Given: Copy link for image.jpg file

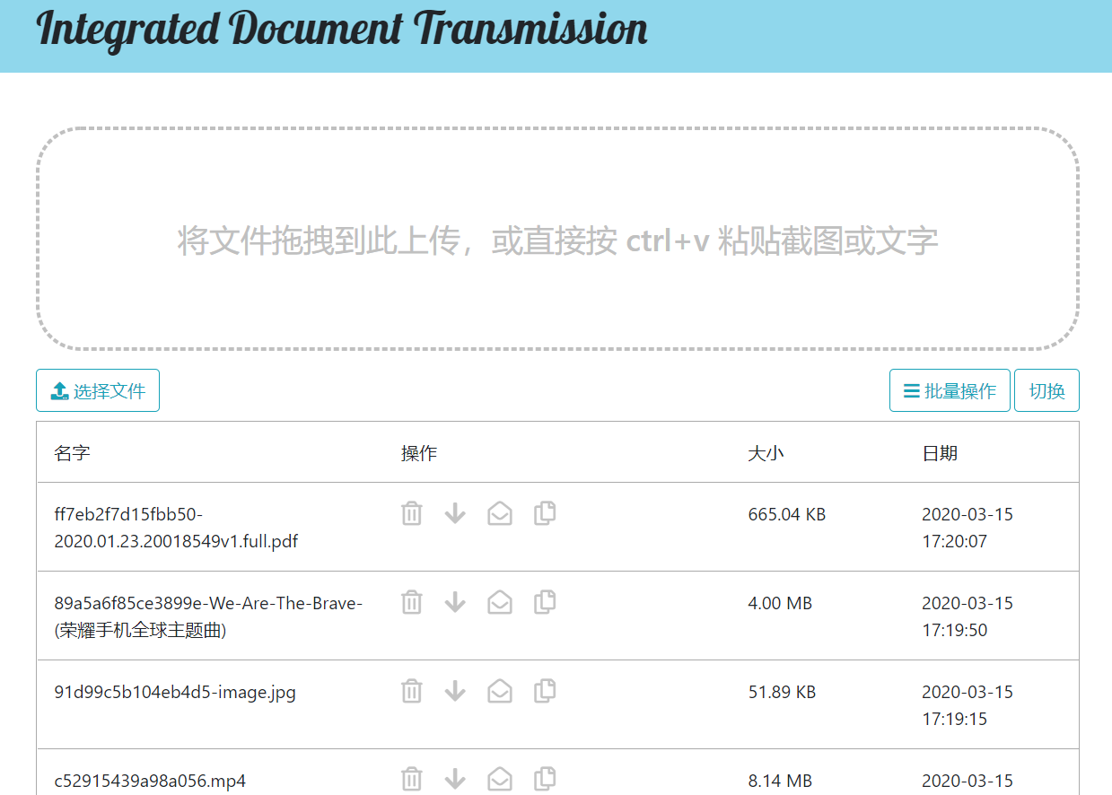Looking at the screenshot, I should [x=545, y=691].
